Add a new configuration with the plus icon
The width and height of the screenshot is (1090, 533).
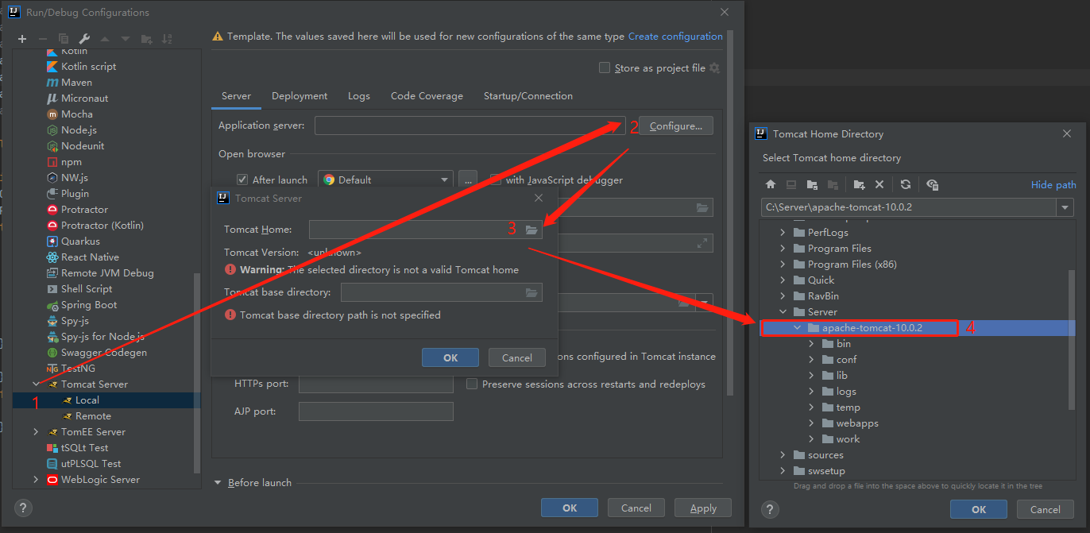(22, 39)
